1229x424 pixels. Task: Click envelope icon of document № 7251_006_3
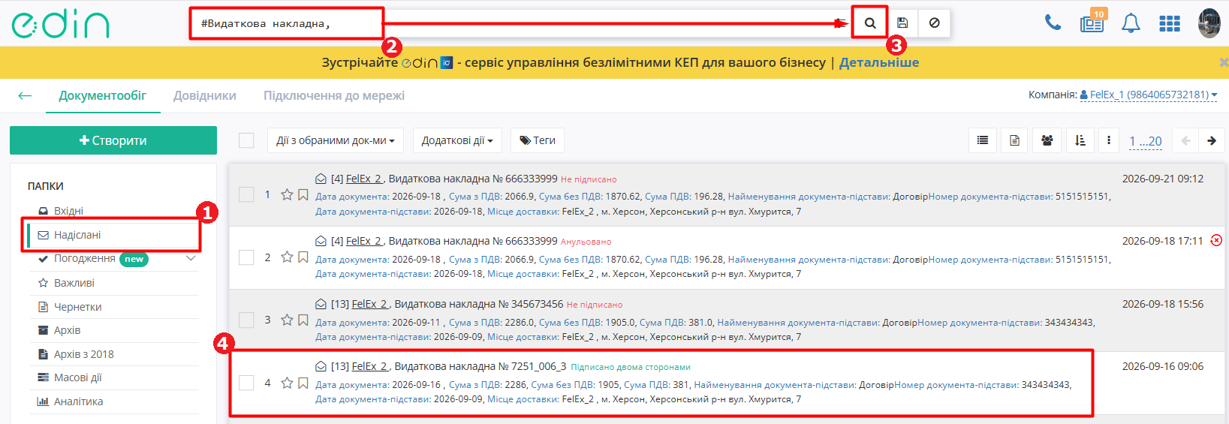tap(321, 366)
